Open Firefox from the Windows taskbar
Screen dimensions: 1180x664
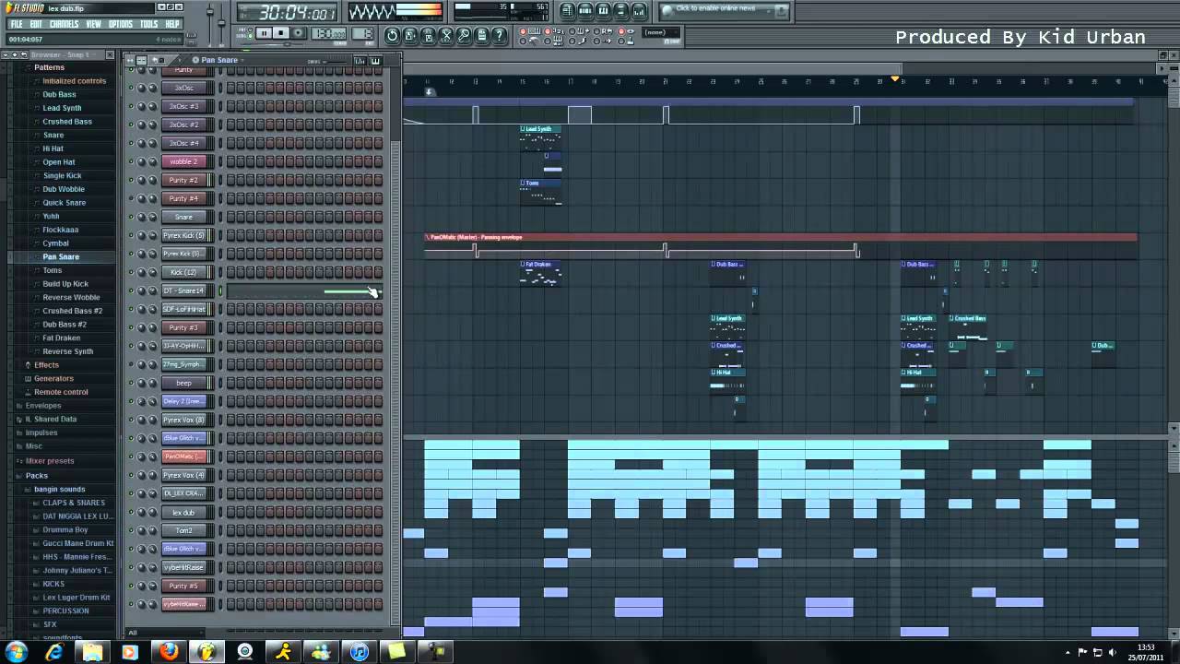coord(169,652)
